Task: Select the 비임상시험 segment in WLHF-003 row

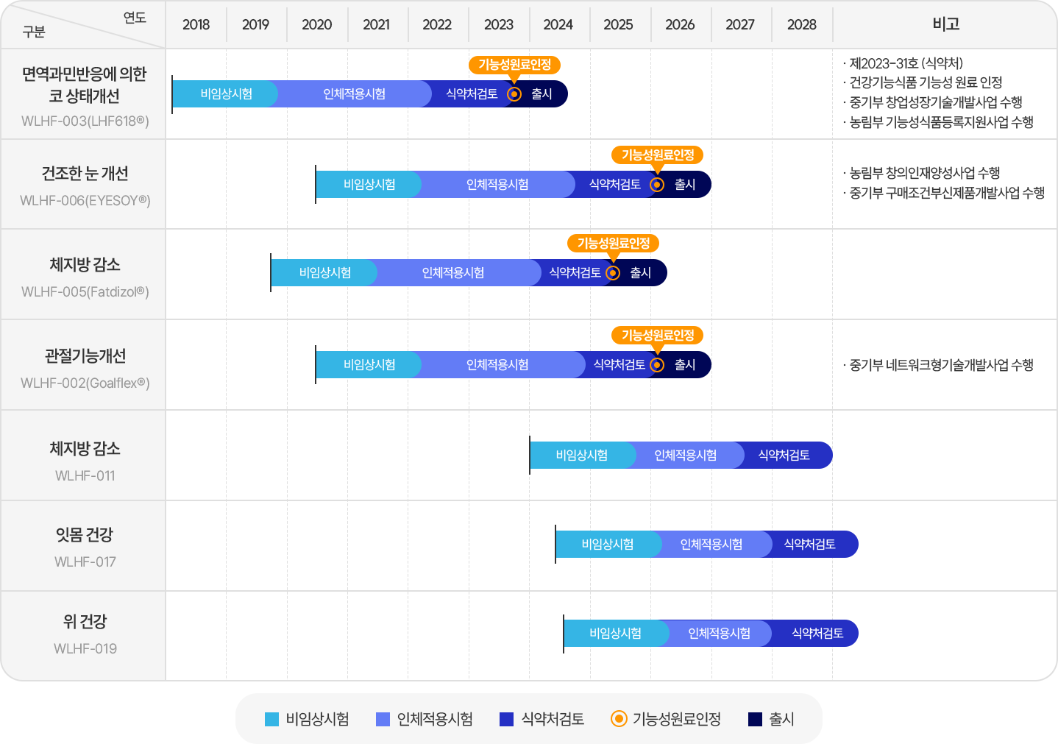Action: [225, 94]
